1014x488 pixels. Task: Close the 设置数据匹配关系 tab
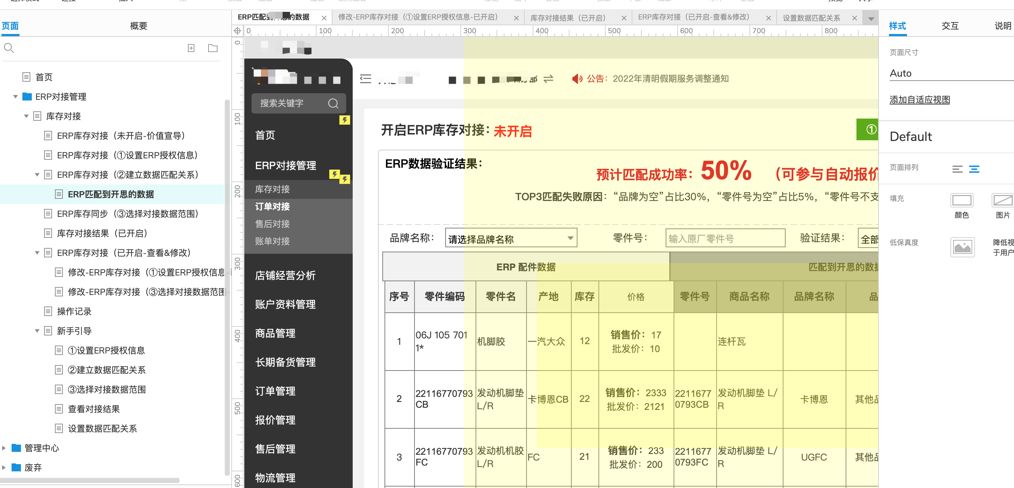(855, 18)
